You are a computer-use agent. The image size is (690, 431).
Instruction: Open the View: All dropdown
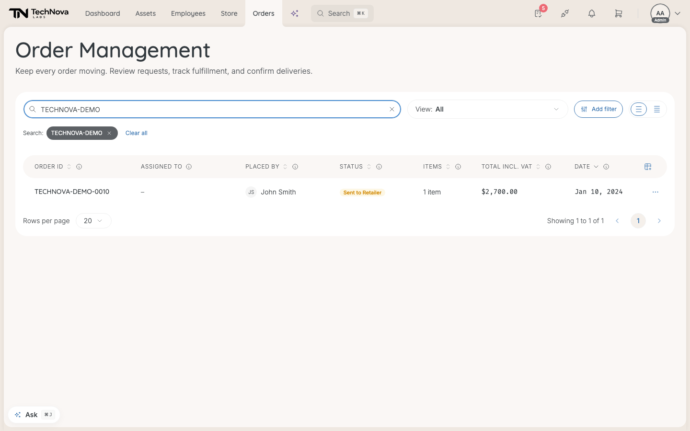point(487,109)
